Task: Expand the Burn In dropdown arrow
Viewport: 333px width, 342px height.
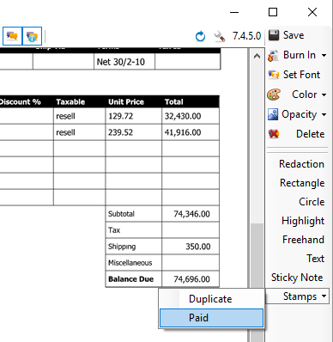Action: coord(324,55)
